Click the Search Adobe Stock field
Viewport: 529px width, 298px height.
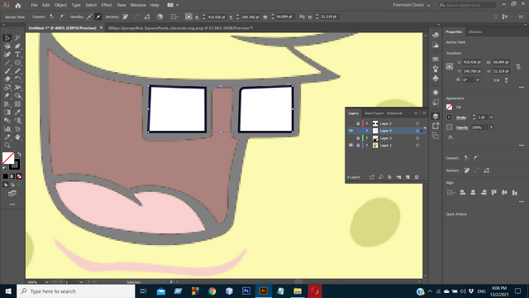coord(467,5)
